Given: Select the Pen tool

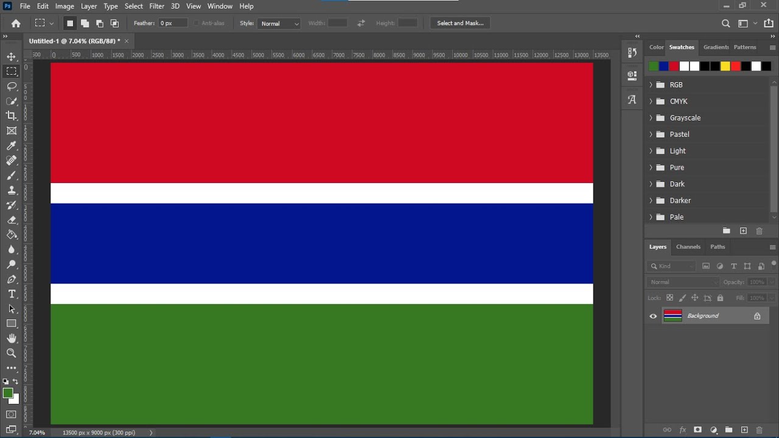Looking at the screenshot, I should tap(12, 279).
